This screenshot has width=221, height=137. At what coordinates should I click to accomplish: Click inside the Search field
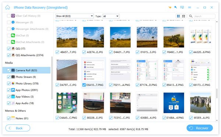point(201,16)
